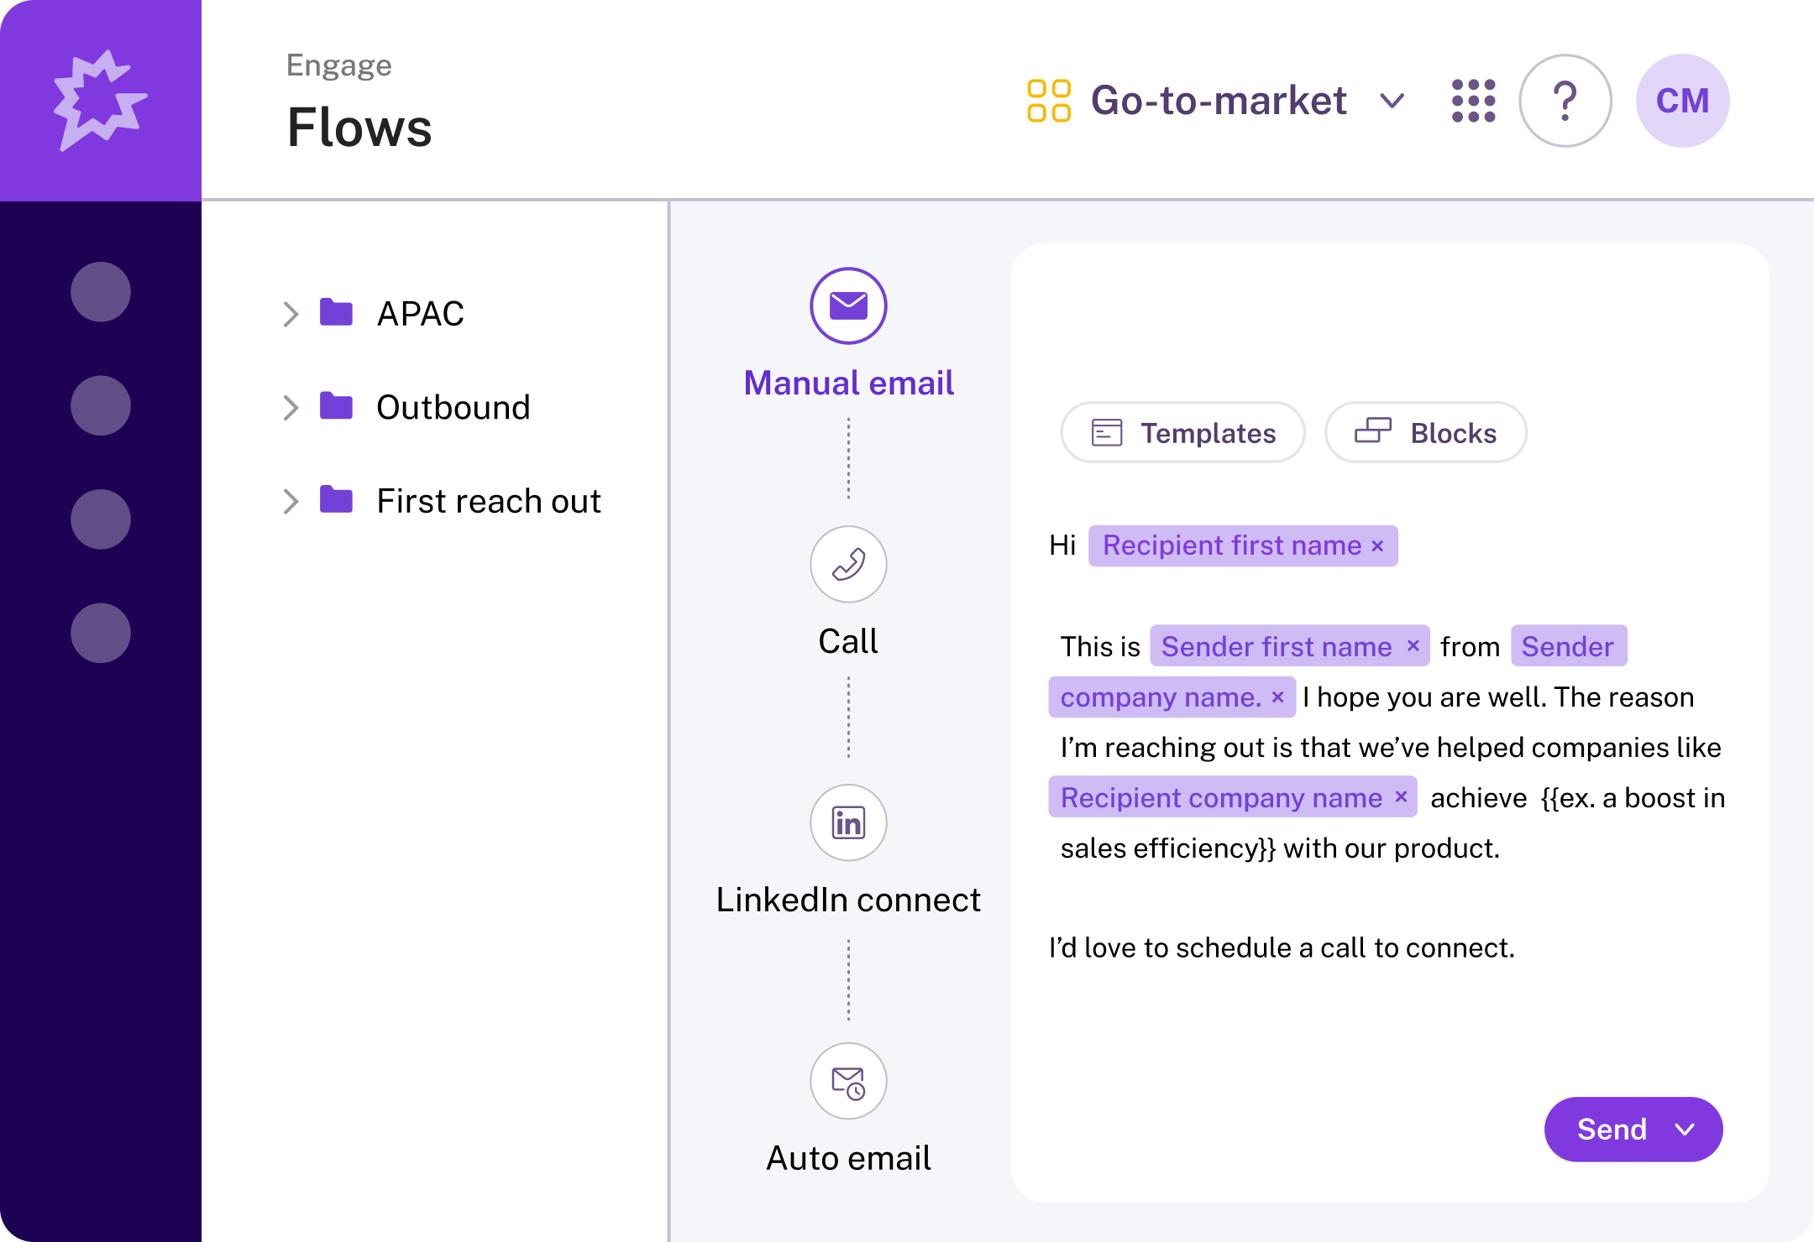Click the starburst app logo
Image resolution: width=1814 pixels, height=1242 pixels.
100,101
